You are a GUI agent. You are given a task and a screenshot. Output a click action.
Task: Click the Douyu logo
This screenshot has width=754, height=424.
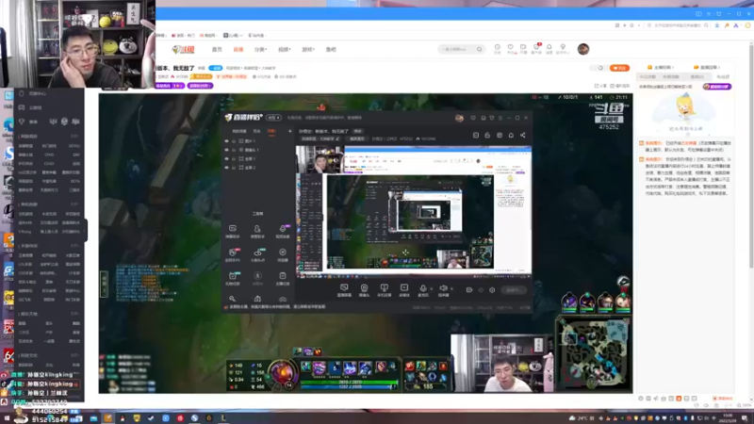pyautogui.click(x=183, y=49)
